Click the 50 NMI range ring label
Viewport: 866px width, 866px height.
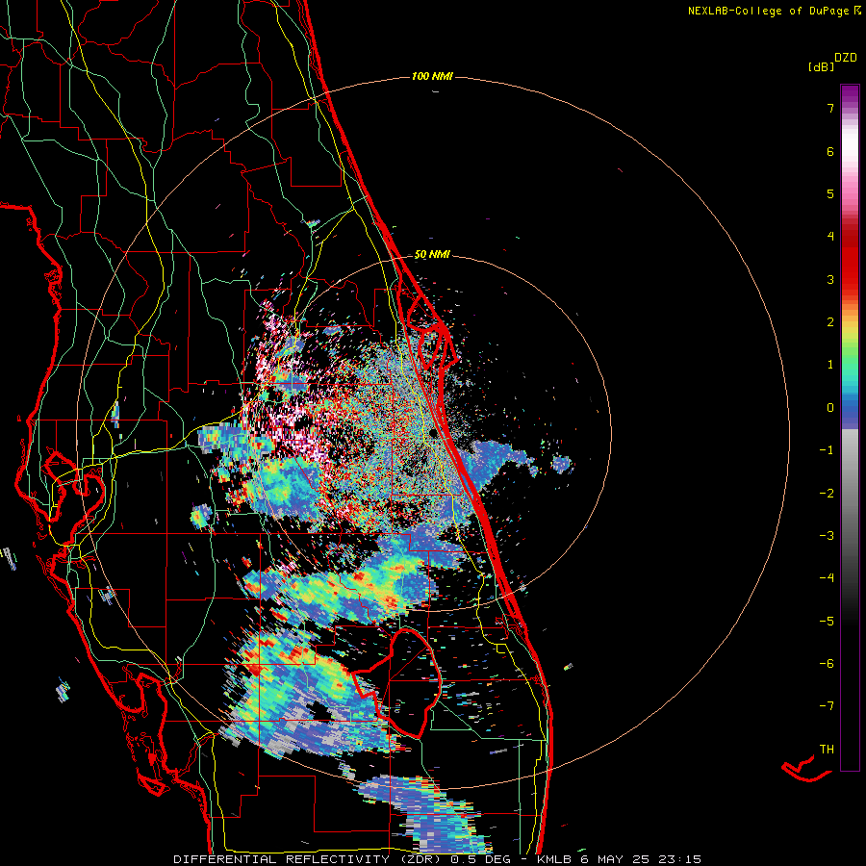coord(432,255)
